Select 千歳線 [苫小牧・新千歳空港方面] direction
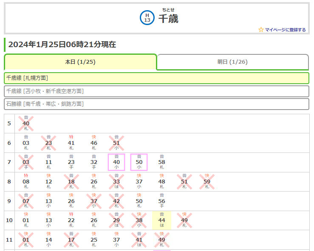 coord(156,91)
